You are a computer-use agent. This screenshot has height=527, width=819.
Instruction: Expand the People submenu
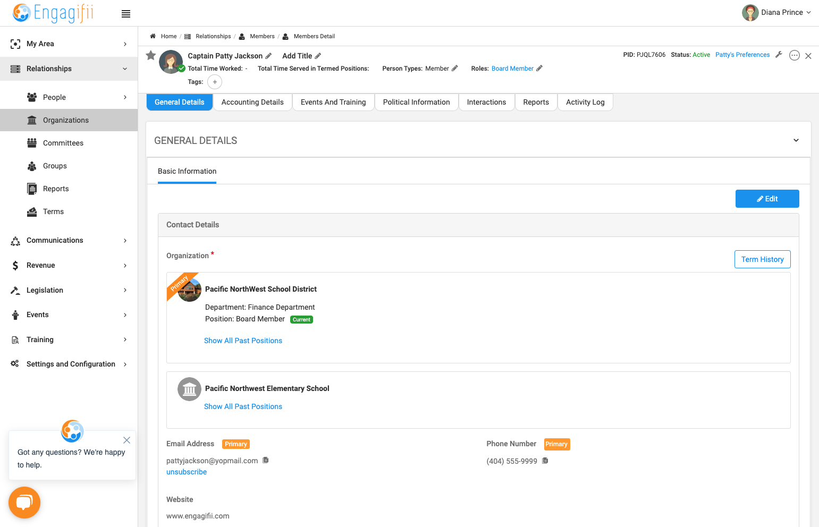[69, 97]
